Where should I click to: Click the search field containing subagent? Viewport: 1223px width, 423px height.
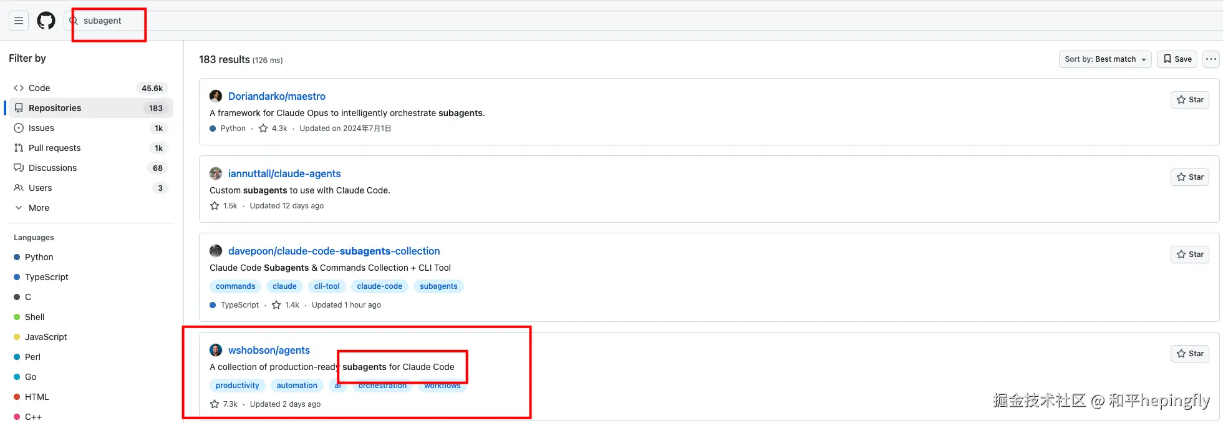[642, 21]
